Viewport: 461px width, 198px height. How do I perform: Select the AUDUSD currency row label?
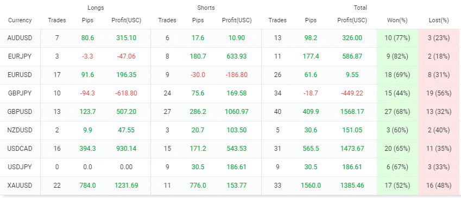[x=20, y=38]
